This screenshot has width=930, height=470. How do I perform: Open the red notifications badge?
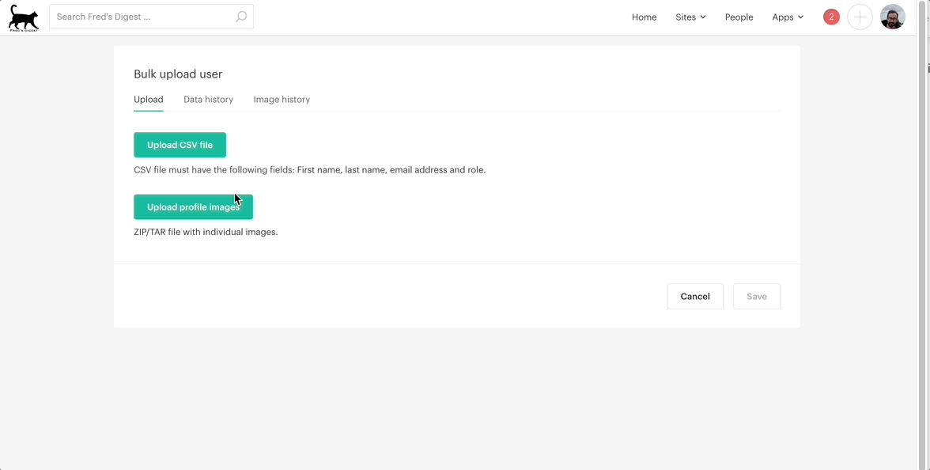(x=830, y=17)
